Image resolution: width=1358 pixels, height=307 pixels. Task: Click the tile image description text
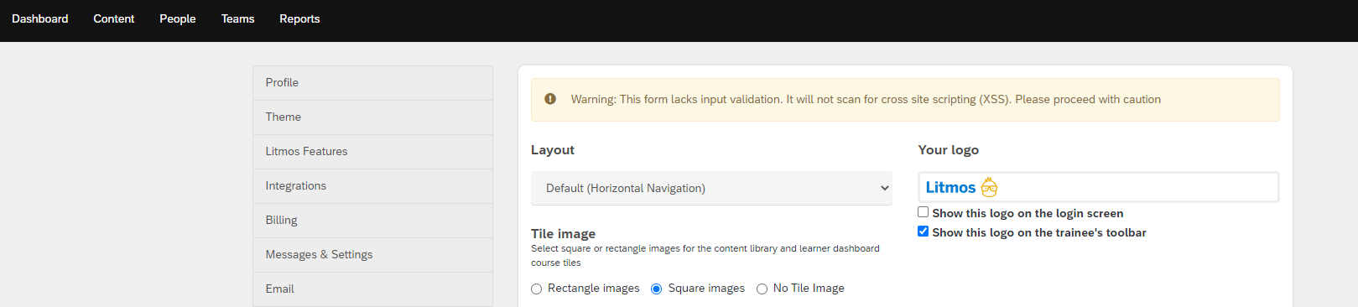coord(705,255)
